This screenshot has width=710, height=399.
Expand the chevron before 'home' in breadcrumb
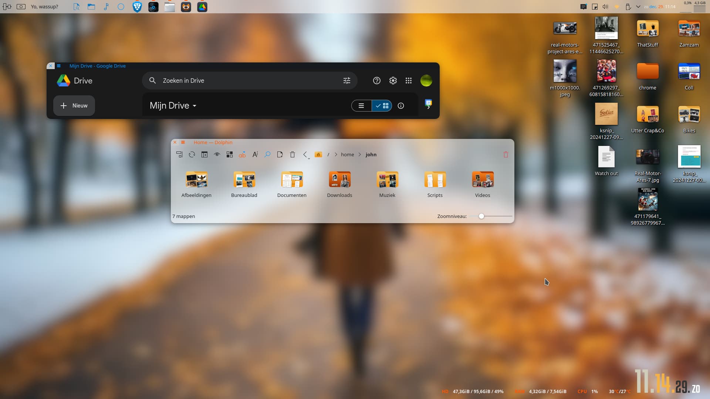point(336,154)
